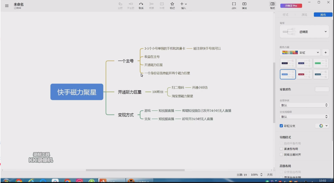
Task: Select the 淘宝搜磁力聚星 subtopic
Action: pyautogui.click(x=182, y=96)
